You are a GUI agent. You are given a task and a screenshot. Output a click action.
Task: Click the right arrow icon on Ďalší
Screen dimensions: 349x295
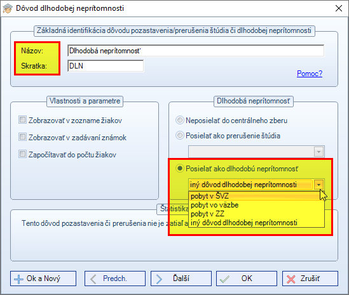point(159,279)
